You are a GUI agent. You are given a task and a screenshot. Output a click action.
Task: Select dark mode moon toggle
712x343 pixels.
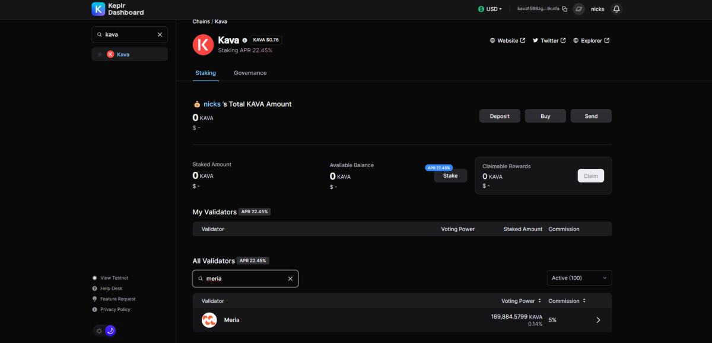[x=110, y=331]
